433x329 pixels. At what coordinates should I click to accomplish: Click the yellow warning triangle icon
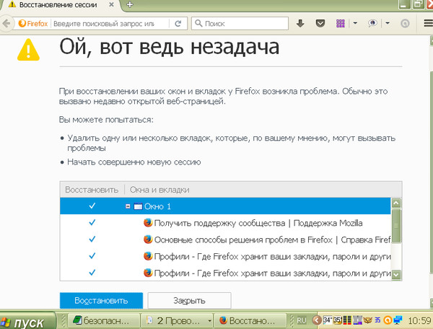pos(28,50)
